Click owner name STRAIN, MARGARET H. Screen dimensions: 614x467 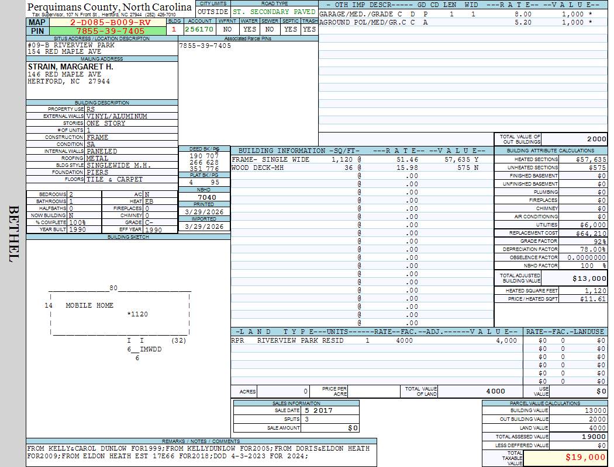coord(71,67)
